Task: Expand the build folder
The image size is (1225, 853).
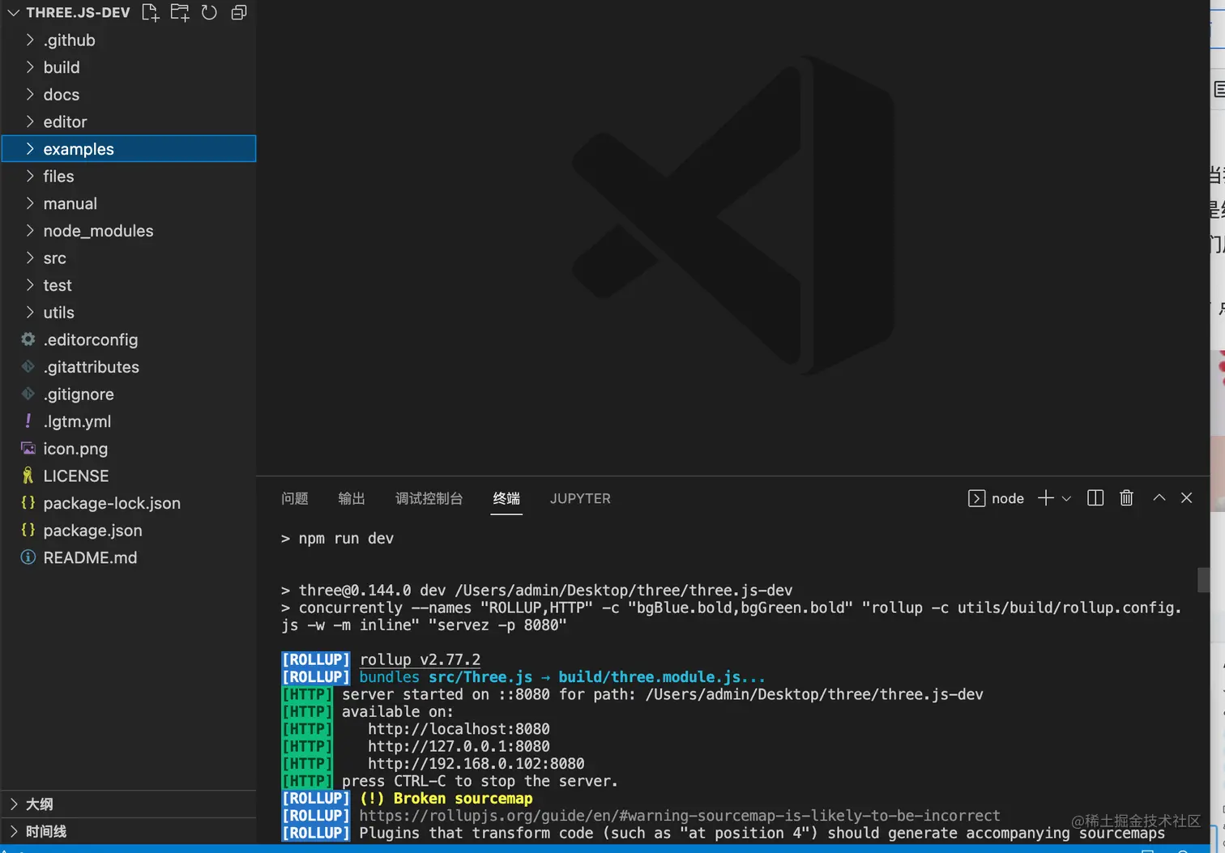Action: pos(129,67)
